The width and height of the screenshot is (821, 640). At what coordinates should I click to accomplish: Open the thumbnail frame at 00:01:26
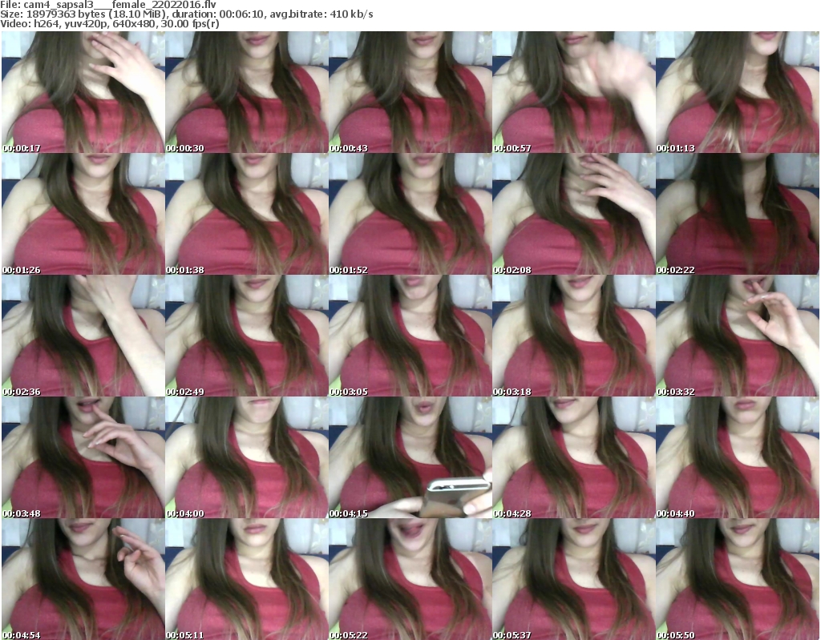(83, 214)
